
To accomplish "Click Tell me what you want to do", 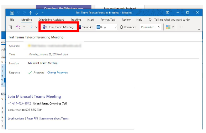I will [x=172, y=20].
